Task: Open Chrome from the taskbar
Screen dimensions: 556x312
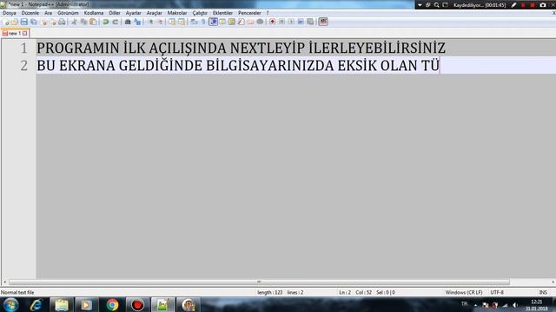Action: point(112,305)
